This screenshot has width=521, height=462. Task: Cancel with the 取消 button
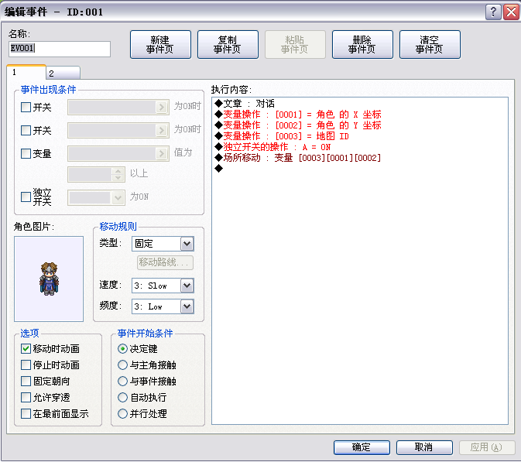click(x=424, y=447)
